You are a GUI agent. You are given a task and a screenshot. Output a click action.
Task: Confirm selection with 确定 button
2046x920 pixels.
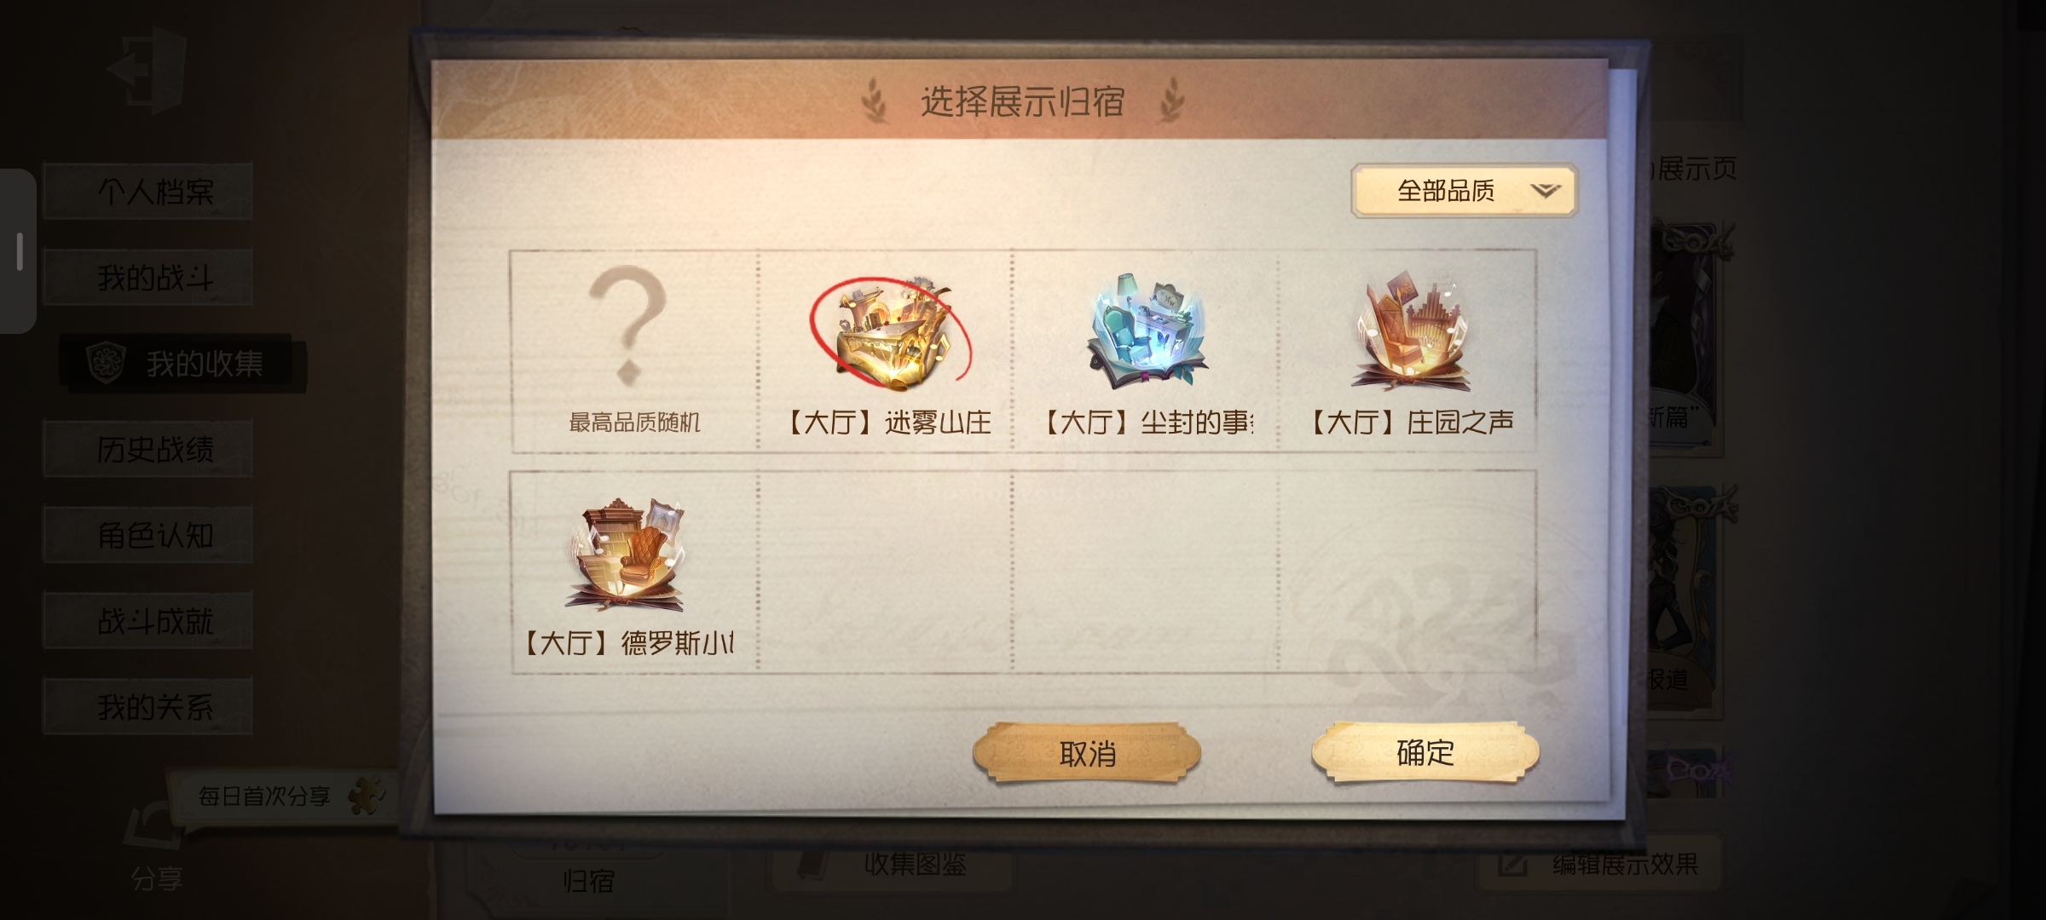(1425, 753)
